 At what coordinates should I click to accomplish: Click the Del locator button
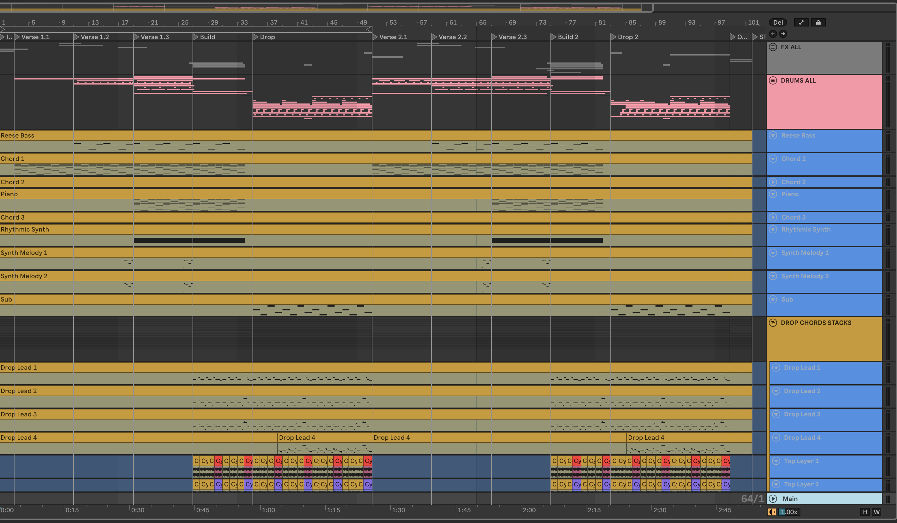click(x=778, y=22)
